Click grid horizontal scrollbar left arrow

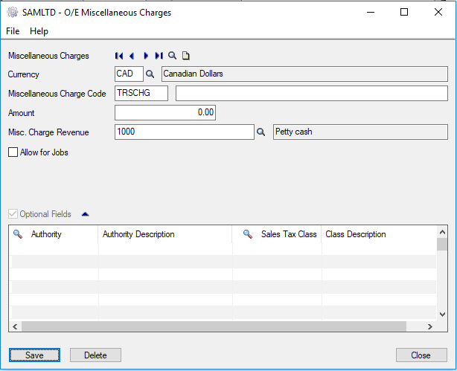pos(15,326)
